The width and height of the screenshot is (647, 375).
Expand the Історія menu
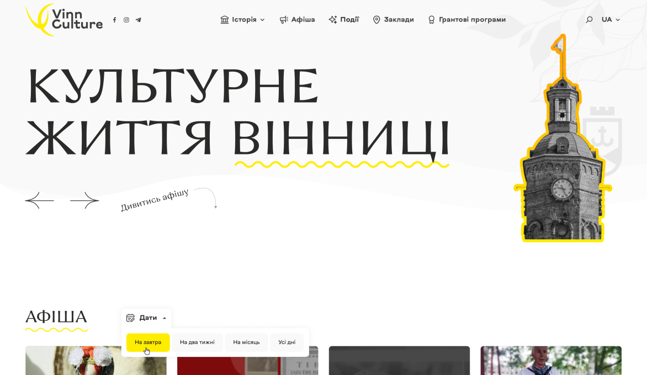(x=243, y=19)
